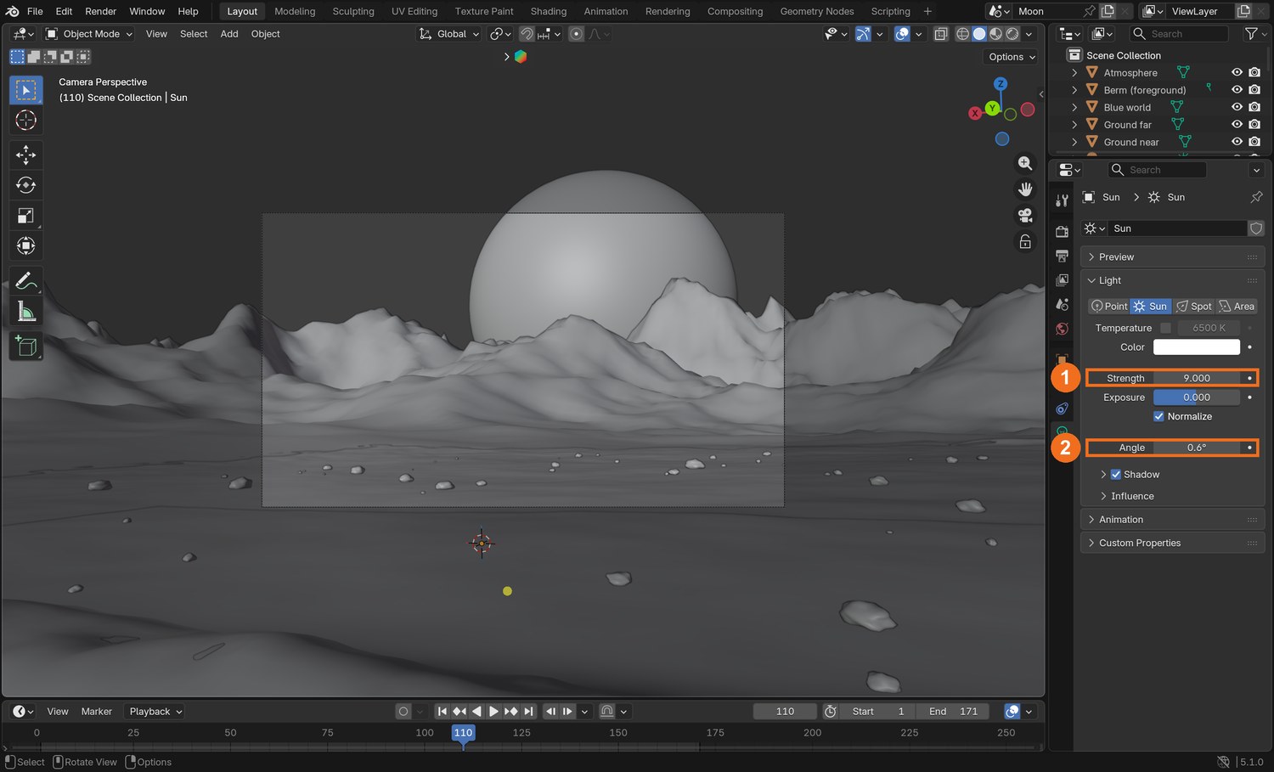Select the Add Cube tool
This screenshot has width=1274, height=772.
point(26,346)
